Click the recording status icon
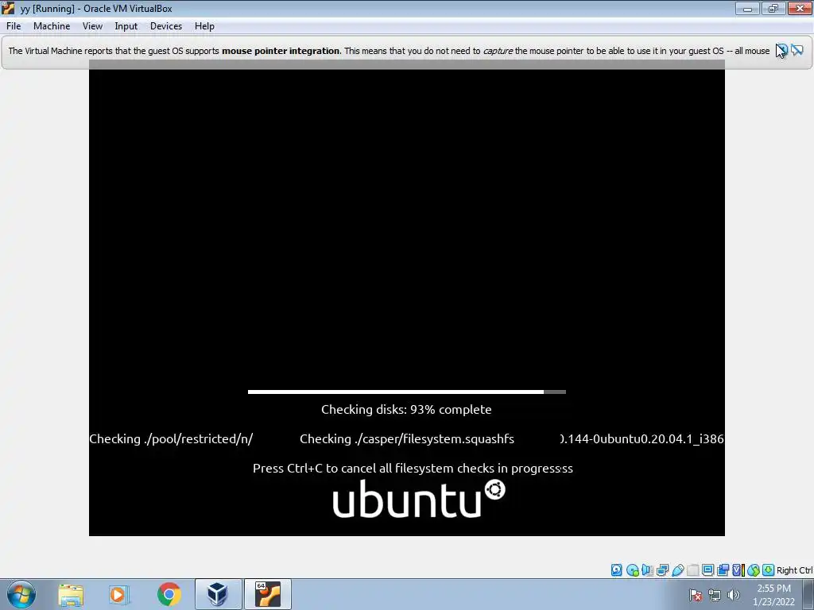The height and width of the screenshot is (610, 814). tap(723, 570)
